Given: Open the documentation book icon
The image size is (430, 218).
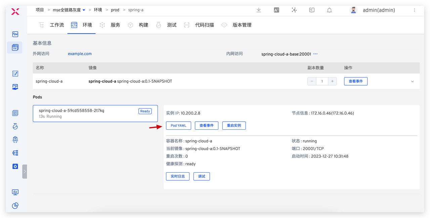Looking at the screenshot, I should [x=311, y=10].
